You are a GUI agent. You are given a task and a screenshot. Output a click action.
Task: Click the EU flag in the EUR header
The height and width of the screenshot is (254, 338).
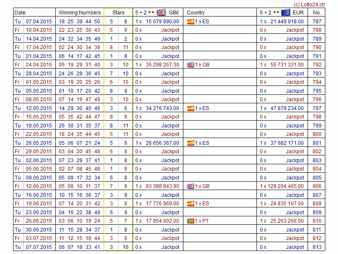[286, 12]
